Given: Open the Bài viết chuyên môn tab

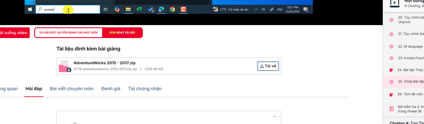Looking at the screenshot, I should tap(72, 89).
